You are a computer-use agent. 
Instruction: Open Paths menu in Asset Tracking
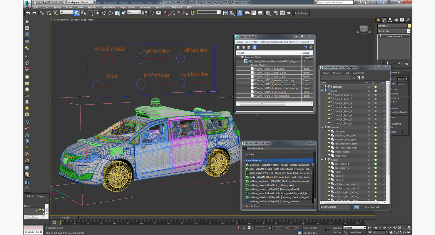pos(255,42)
